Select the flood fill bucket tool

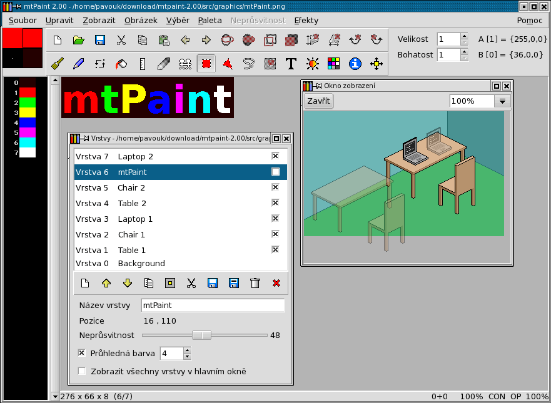tap(121, 64)
